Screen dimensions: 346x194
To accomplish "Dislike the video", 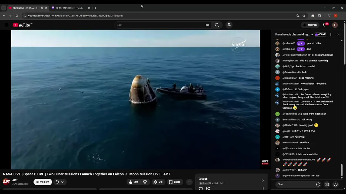I will [145, 182].
